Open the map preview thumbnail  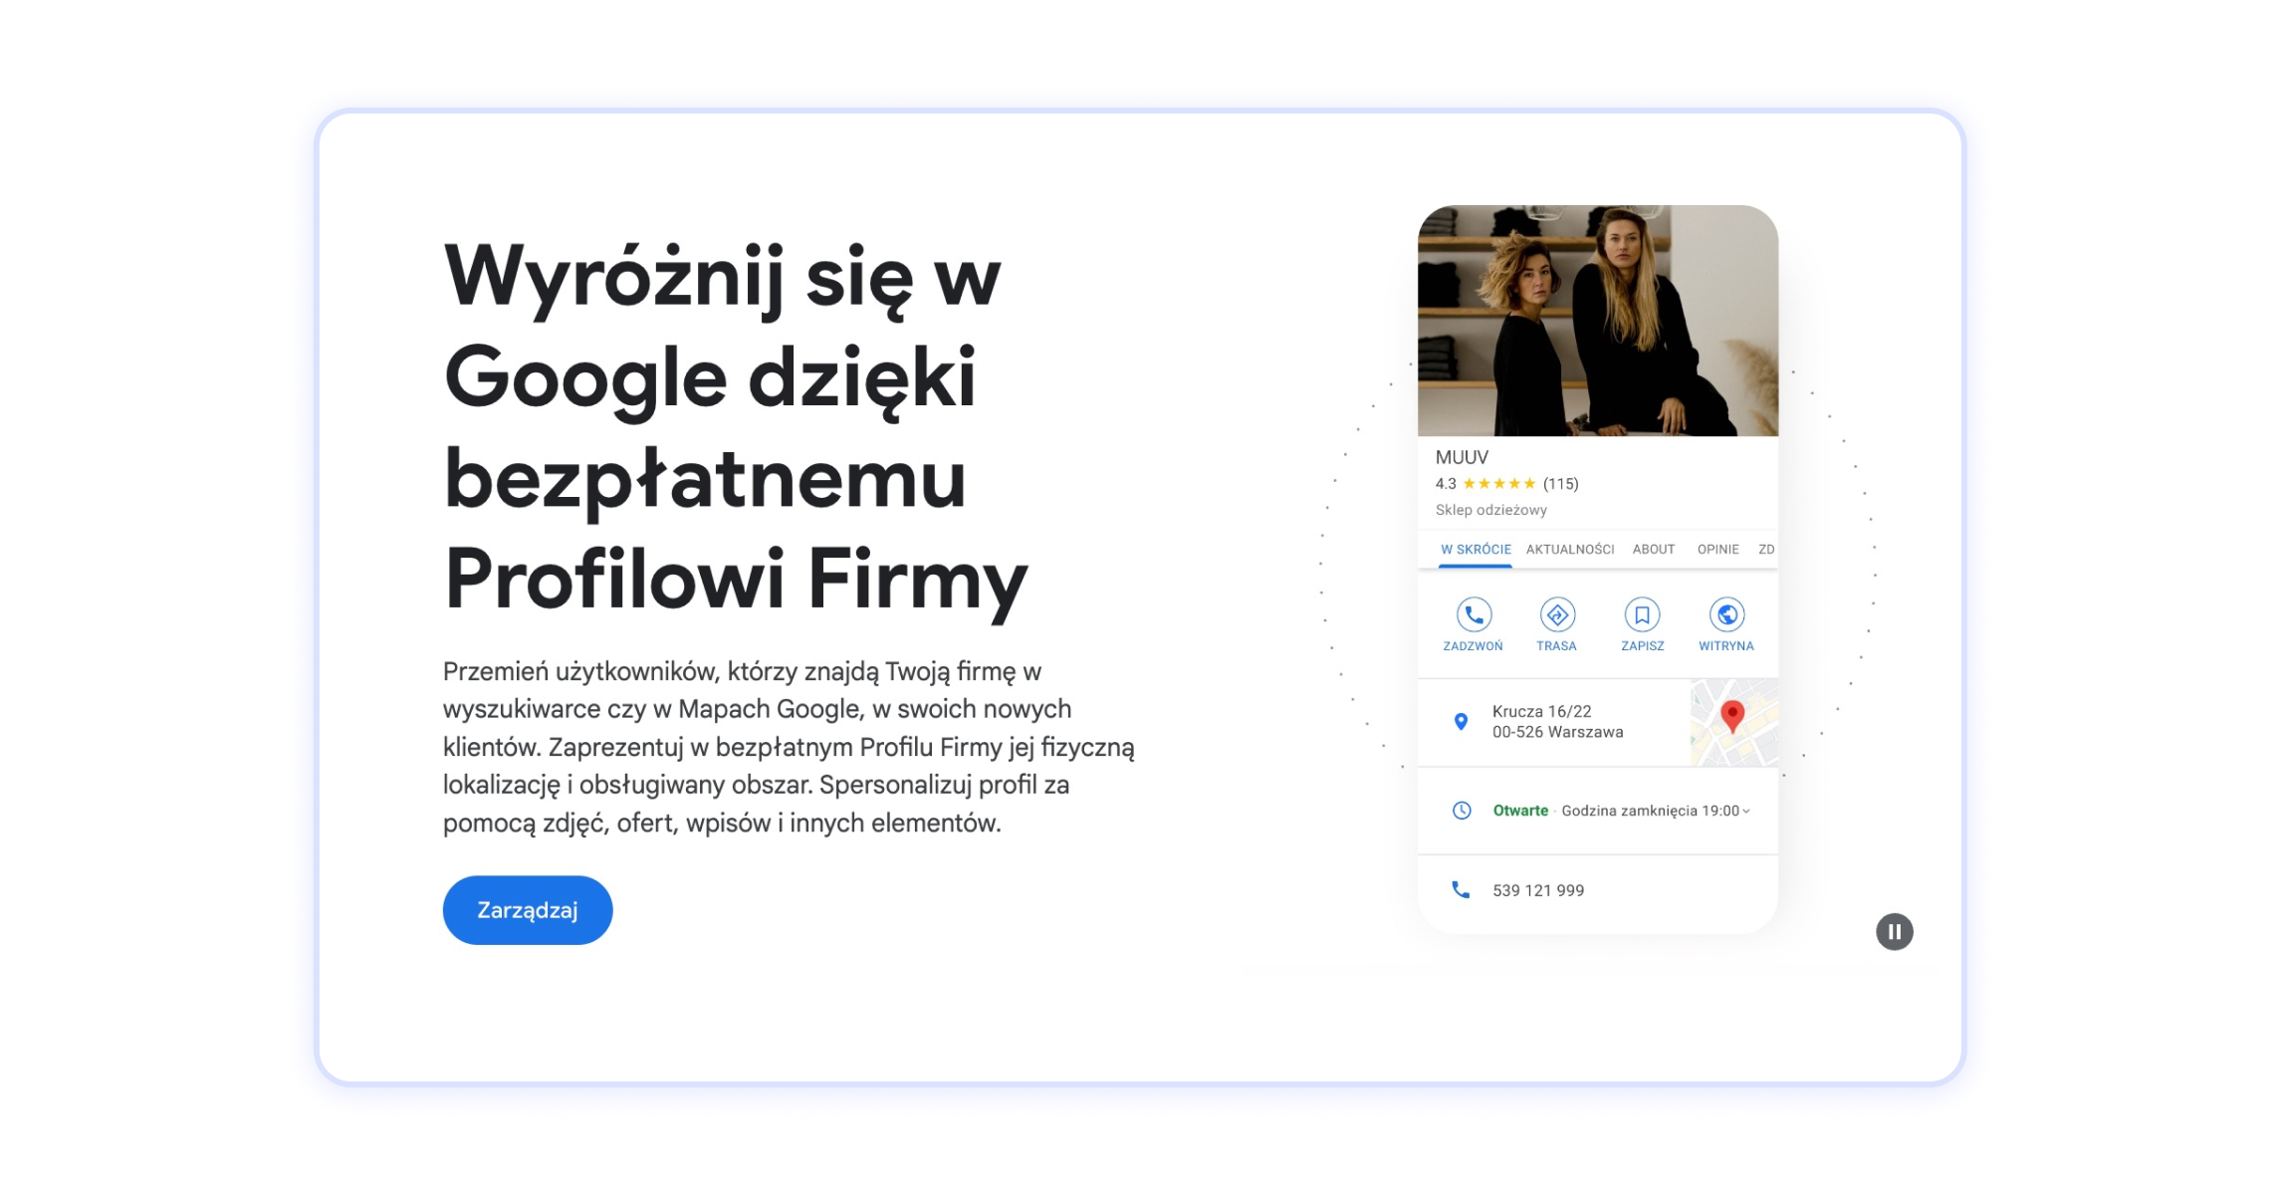1733,723
